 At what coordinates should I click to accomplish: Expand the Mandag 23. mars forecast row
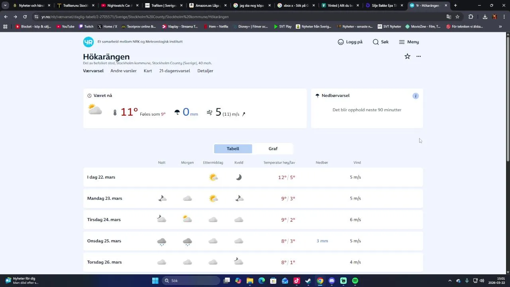[253, 199]
